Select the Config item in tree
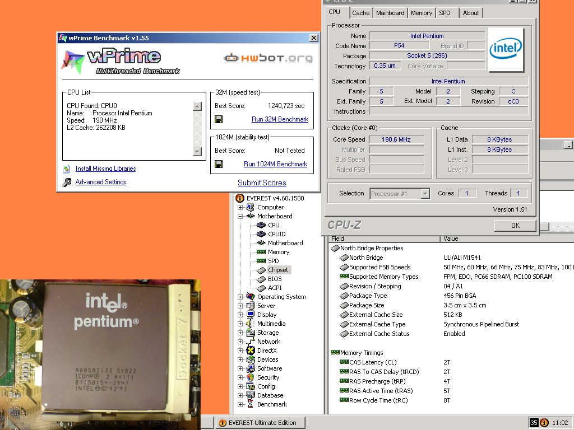 [x=266, y=386]
